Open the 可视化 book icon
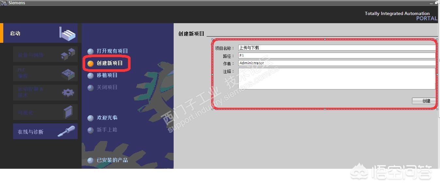Image resolution: width=440 pixels, height=188 pixels. click(68, 112)
